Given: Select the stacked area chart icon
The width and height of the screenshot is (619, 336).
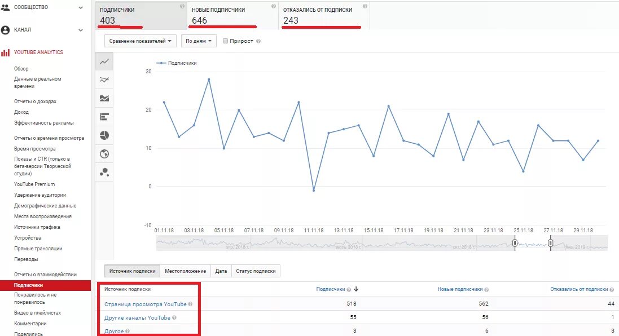Looking at the screenshot, I should [104, 98].
